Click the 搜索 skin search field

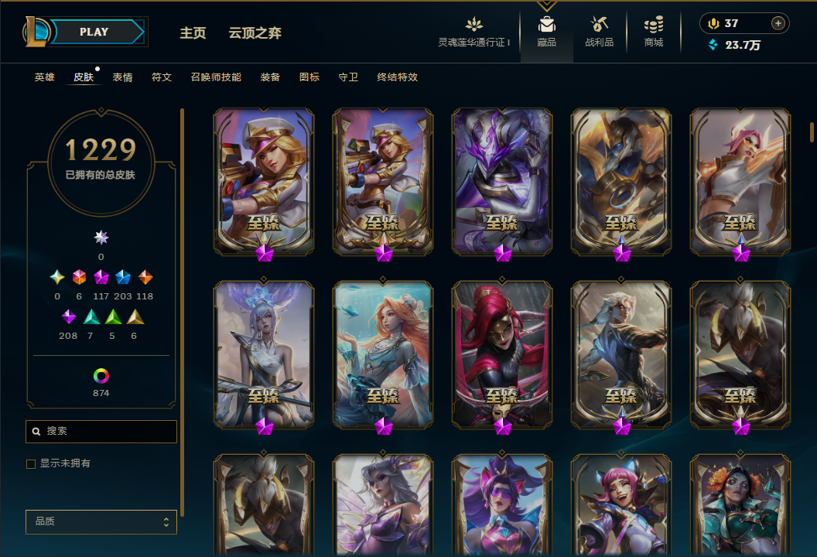coord(101,432)
